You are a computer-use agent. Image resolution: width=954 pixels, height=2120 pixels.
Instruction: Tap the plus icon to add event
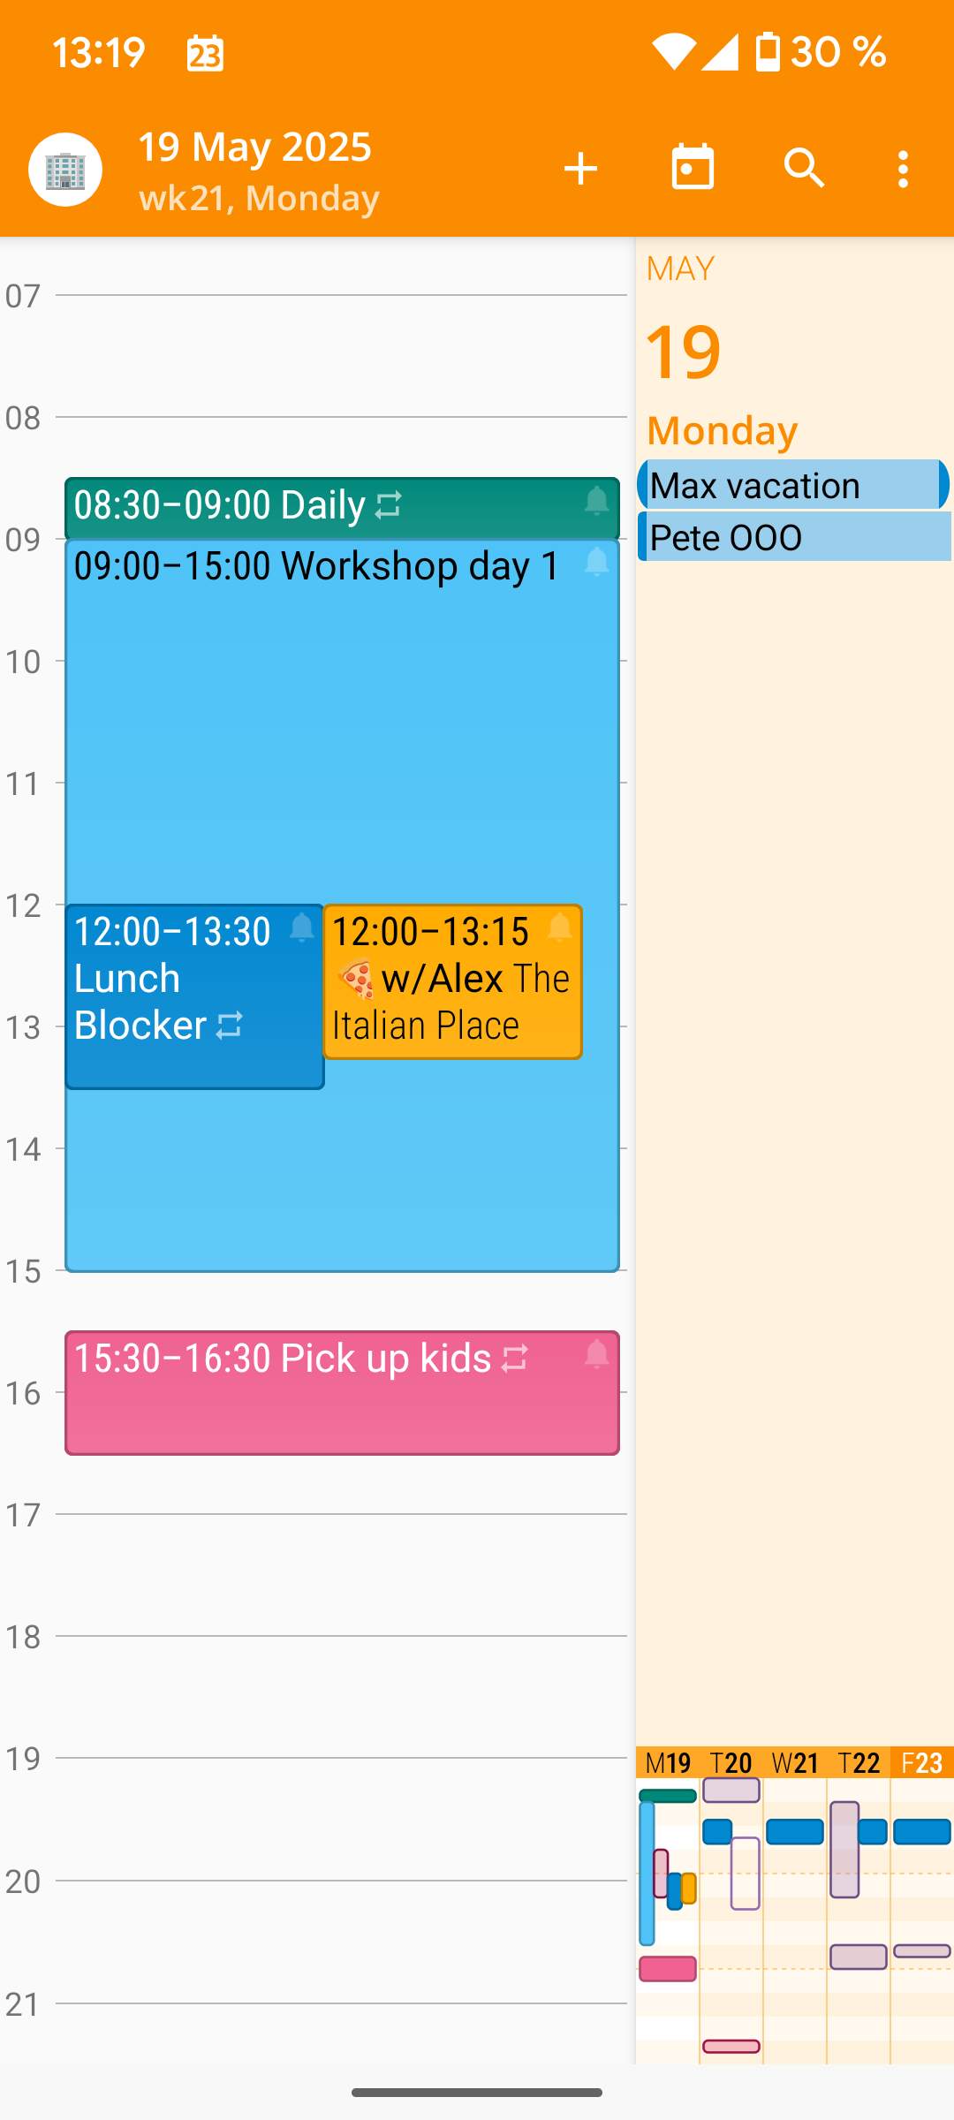(581, 169)
